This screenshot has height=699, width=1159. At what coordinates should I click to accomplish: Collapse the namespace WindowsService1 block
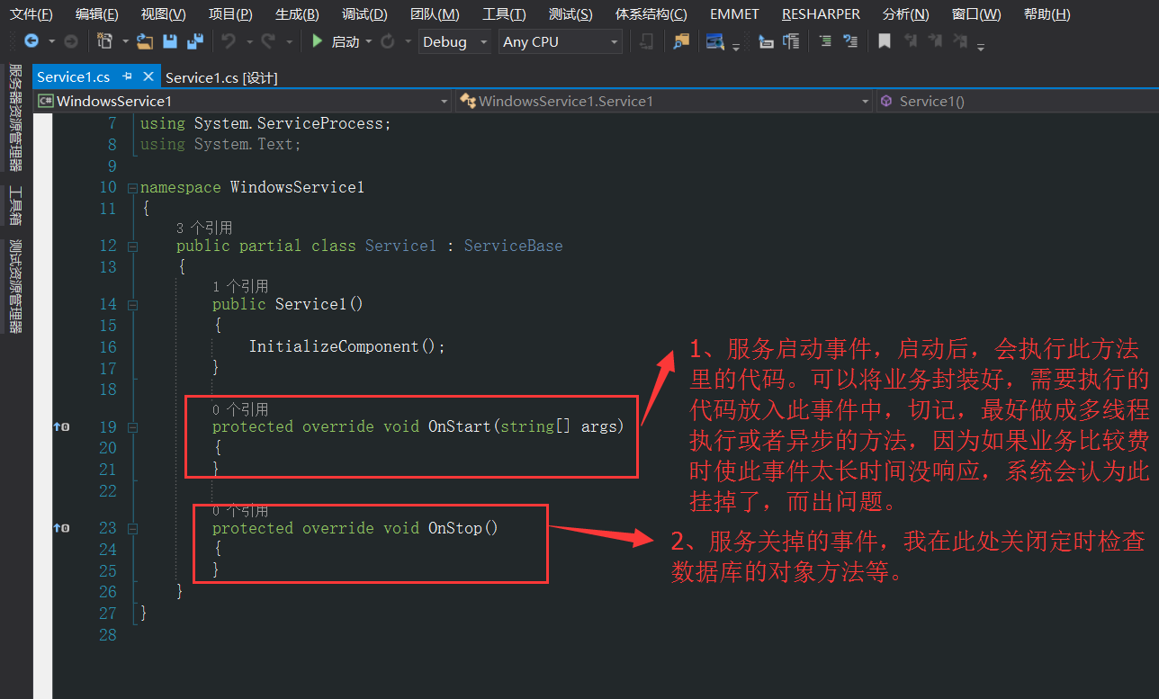(x=133, y=188)
